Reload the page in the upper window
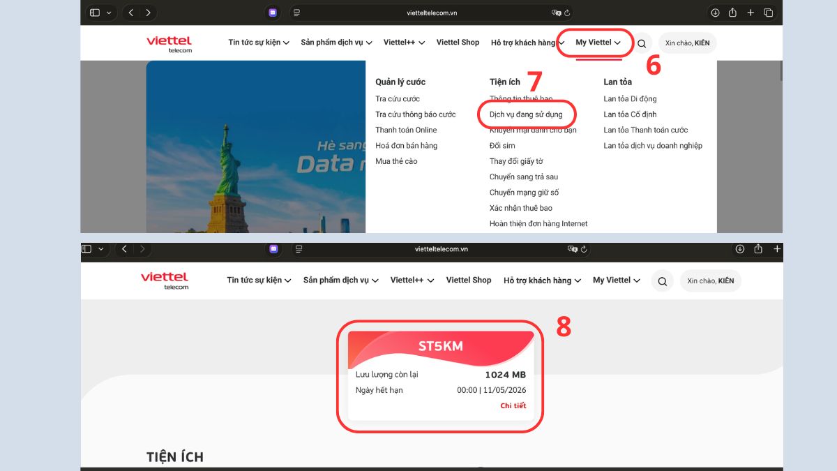This screenshot has height=471, width=837. 567,13
